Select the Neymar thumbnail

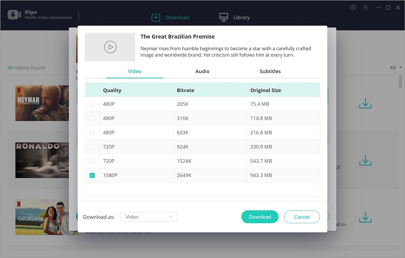coord(42,103)
